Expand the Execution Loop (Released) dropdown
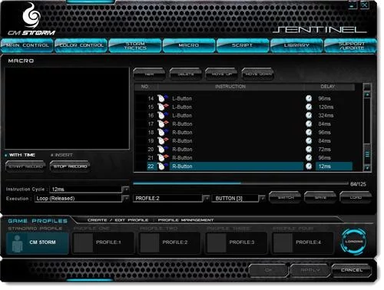The image size is (384, 290). 126,198
